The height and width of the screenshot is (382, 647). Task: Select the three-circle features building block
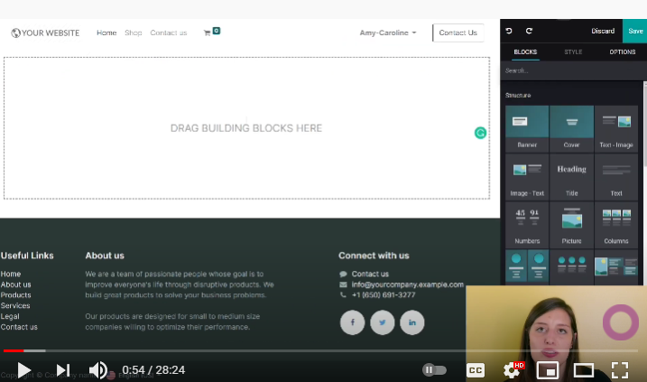[x=571, y=266]
